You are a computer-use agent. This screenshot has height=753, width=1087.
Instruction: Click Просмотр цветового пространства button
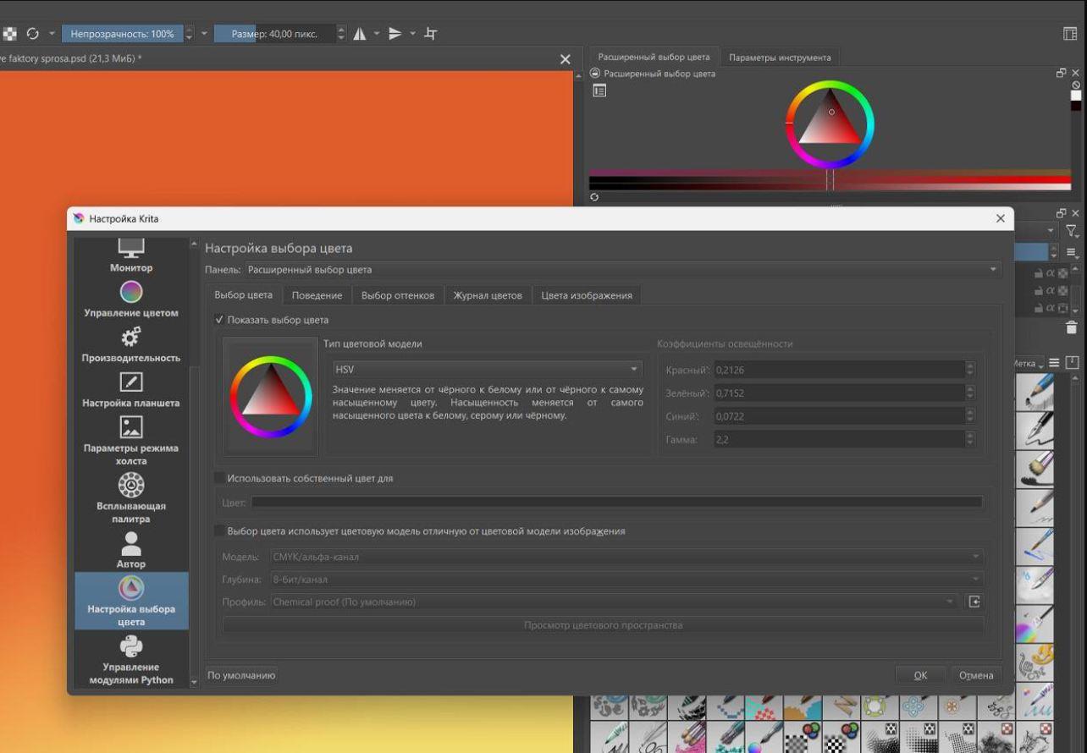point(603,625)
